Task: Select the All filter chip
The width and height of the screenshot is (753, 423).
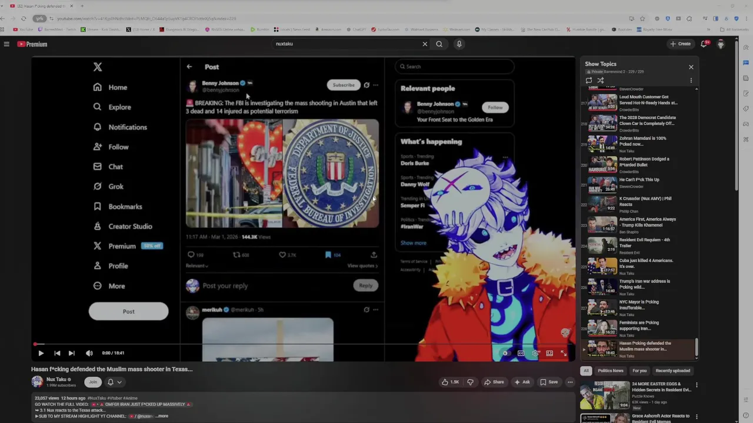Action: 586,371
